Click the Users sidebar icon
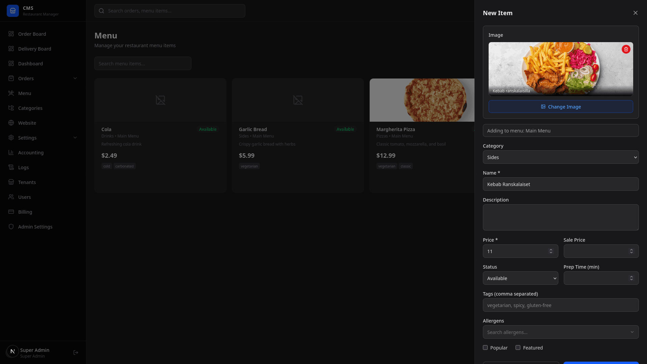 tap(11, 197)
